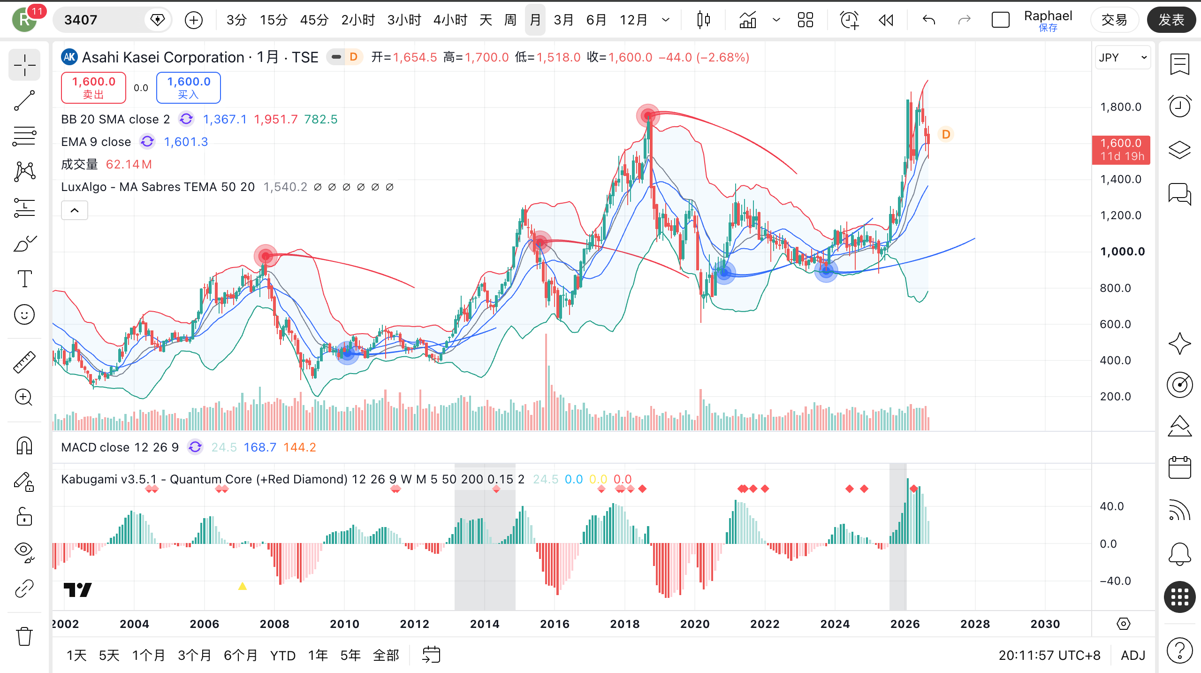Open the JPY currency dropdown
The width and height of the screenshot is (1201, 673).
click(1123, 57)
